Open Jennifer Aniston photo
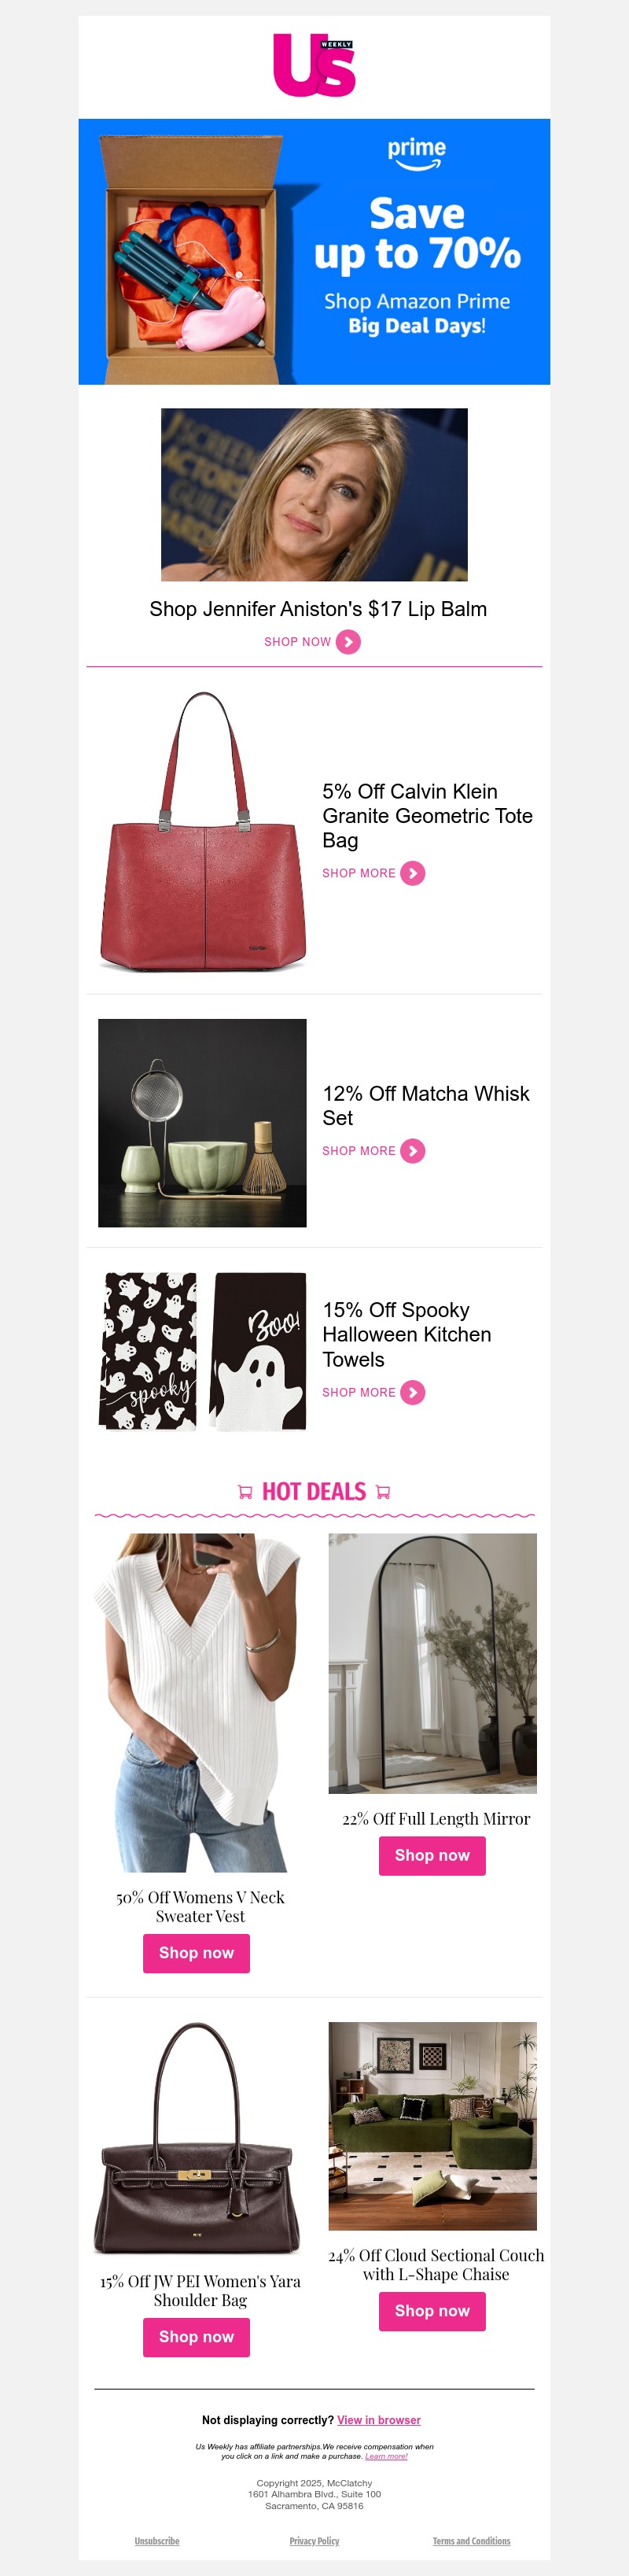 click(x=314, y=494)
